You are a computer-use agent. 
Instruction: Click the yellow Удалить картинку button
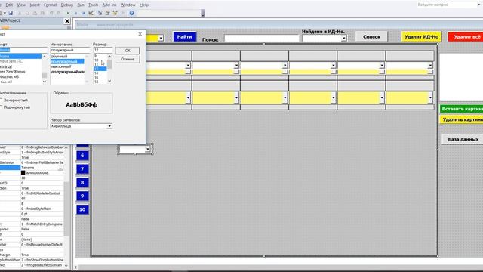click(461, 119)
